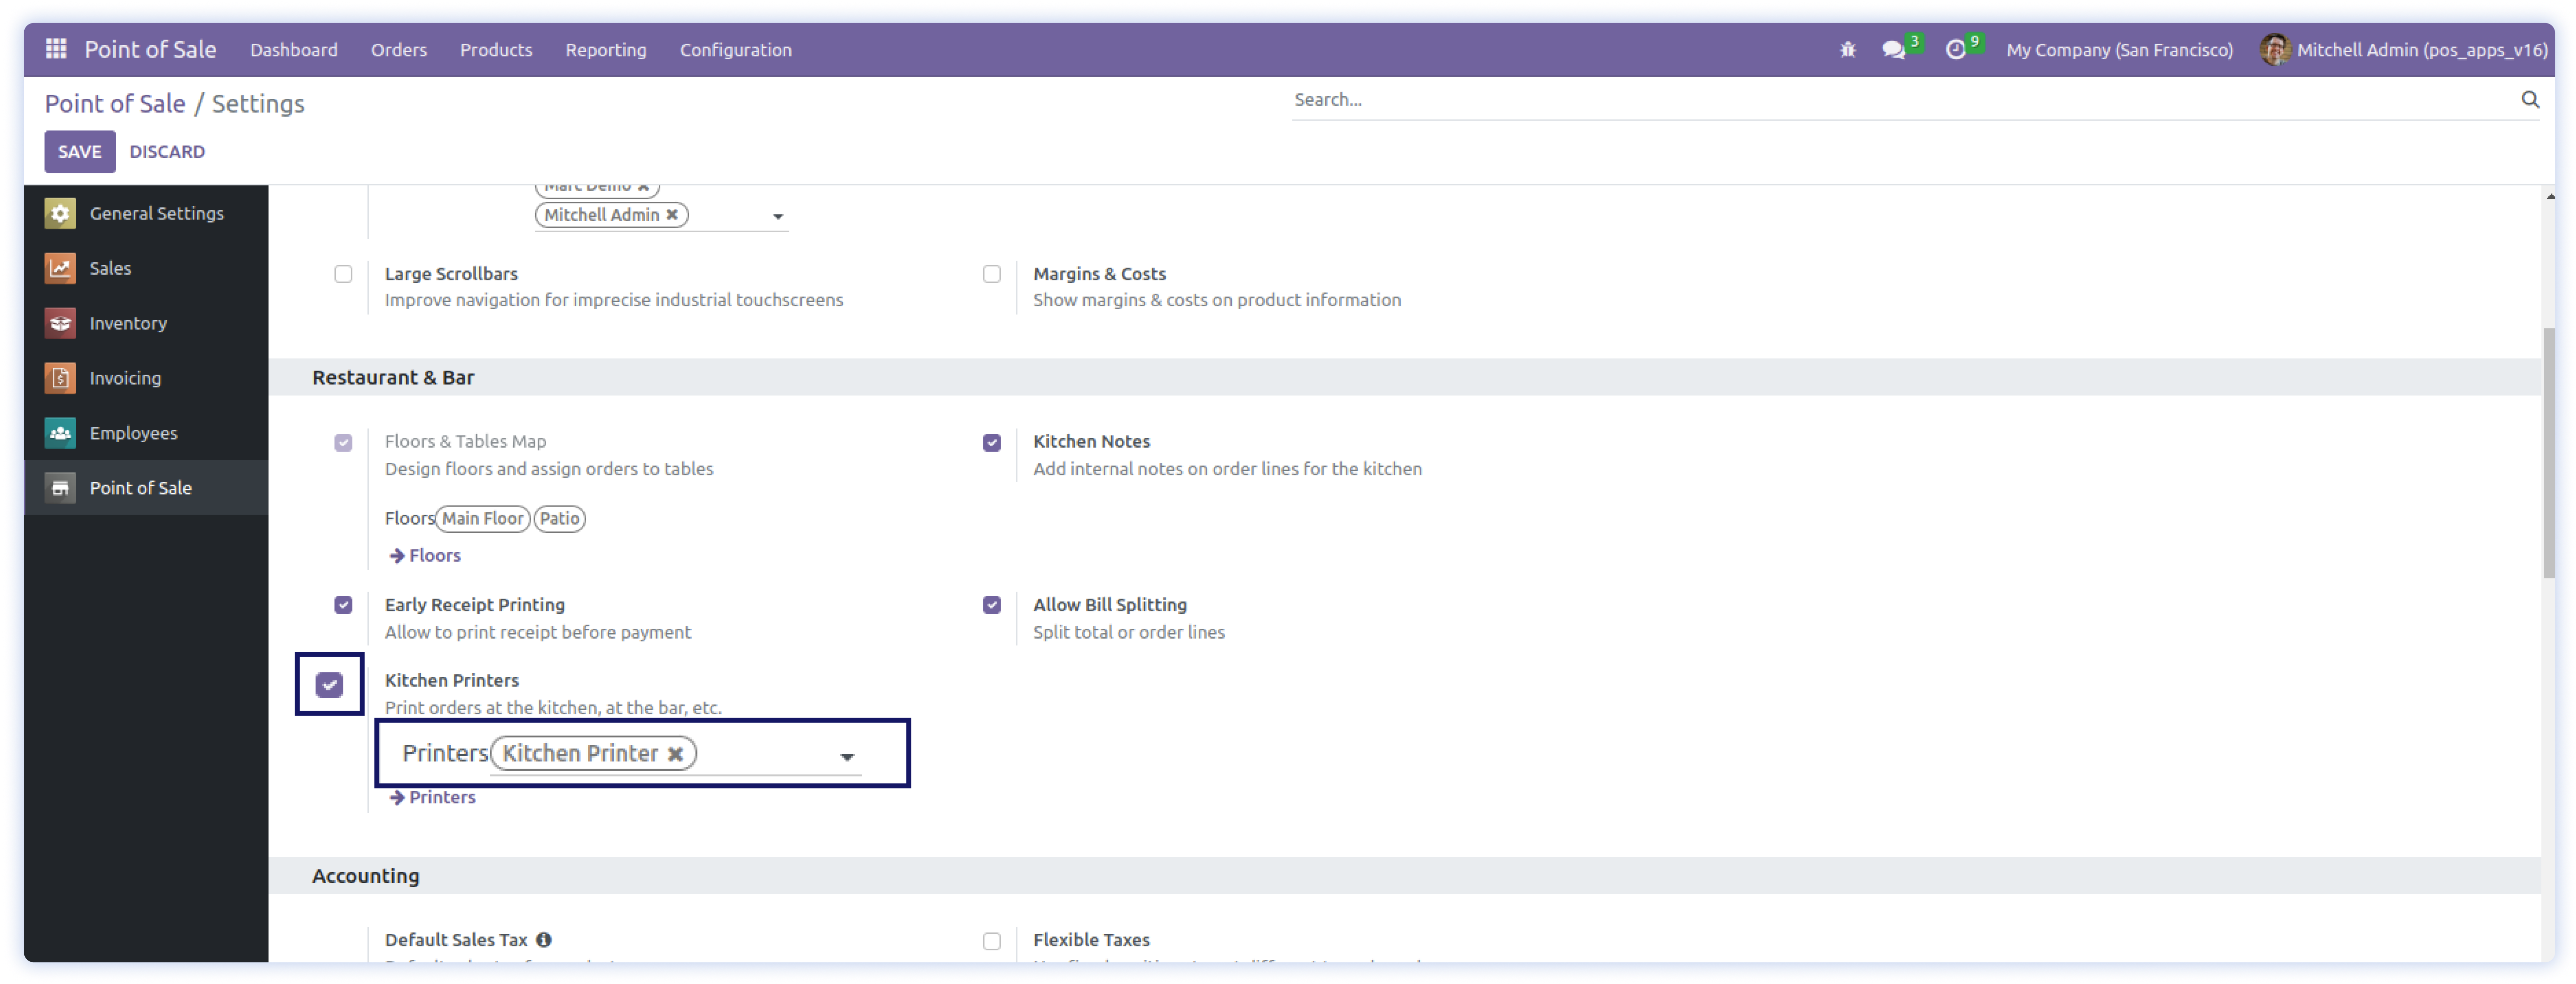Follow the Printers link
This screenshot has width=2576, height=984.
tap(442, 797)
